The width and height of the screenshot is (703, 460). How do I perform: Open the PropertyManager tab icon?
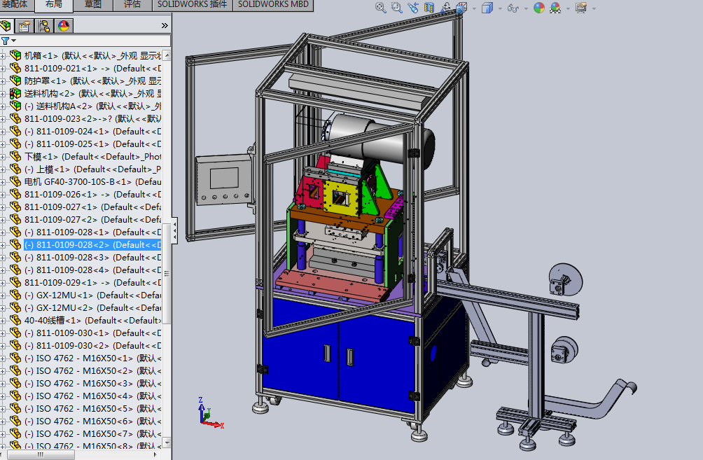(x=25, y=26)
